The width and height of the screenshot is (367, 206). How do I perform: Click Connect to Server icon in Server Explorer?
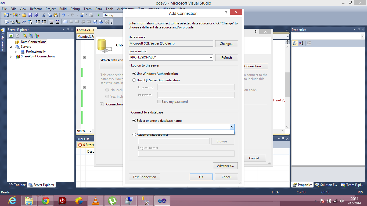31,36
